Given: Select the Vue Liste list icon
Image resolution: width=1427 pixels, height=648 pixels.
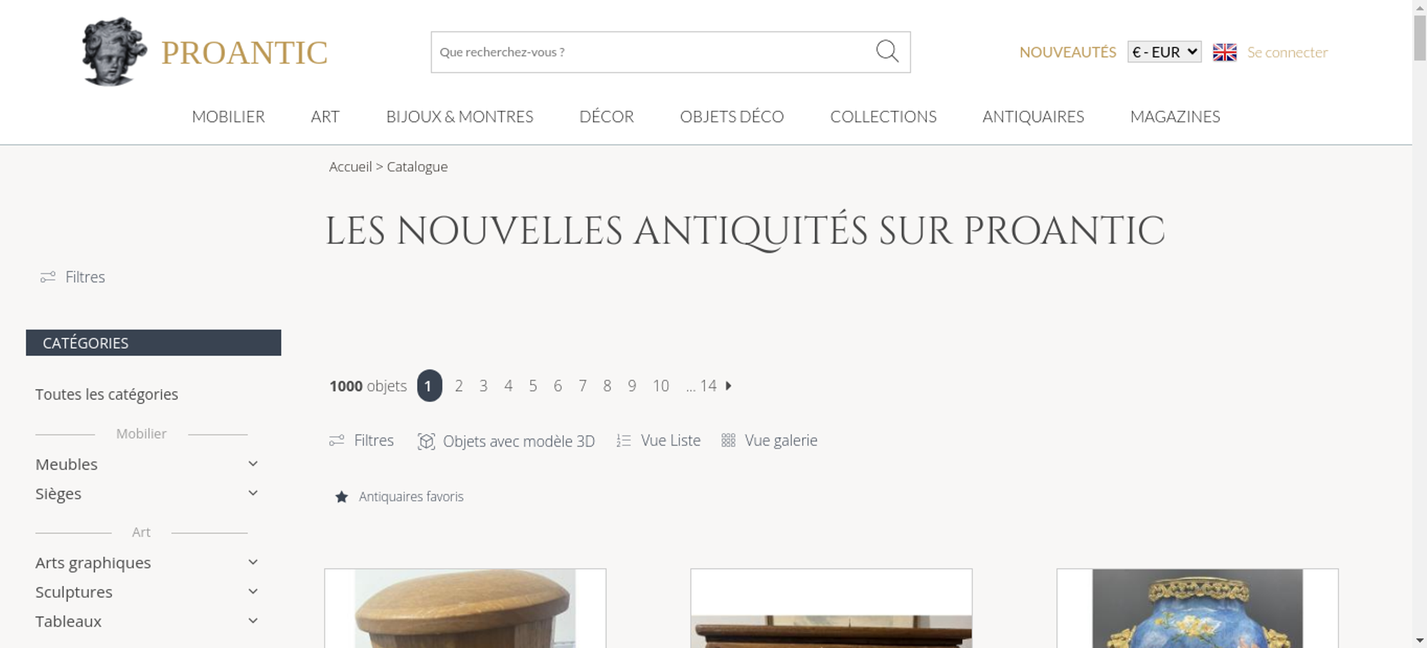Looking at the screenshot, I should point(624,441).
